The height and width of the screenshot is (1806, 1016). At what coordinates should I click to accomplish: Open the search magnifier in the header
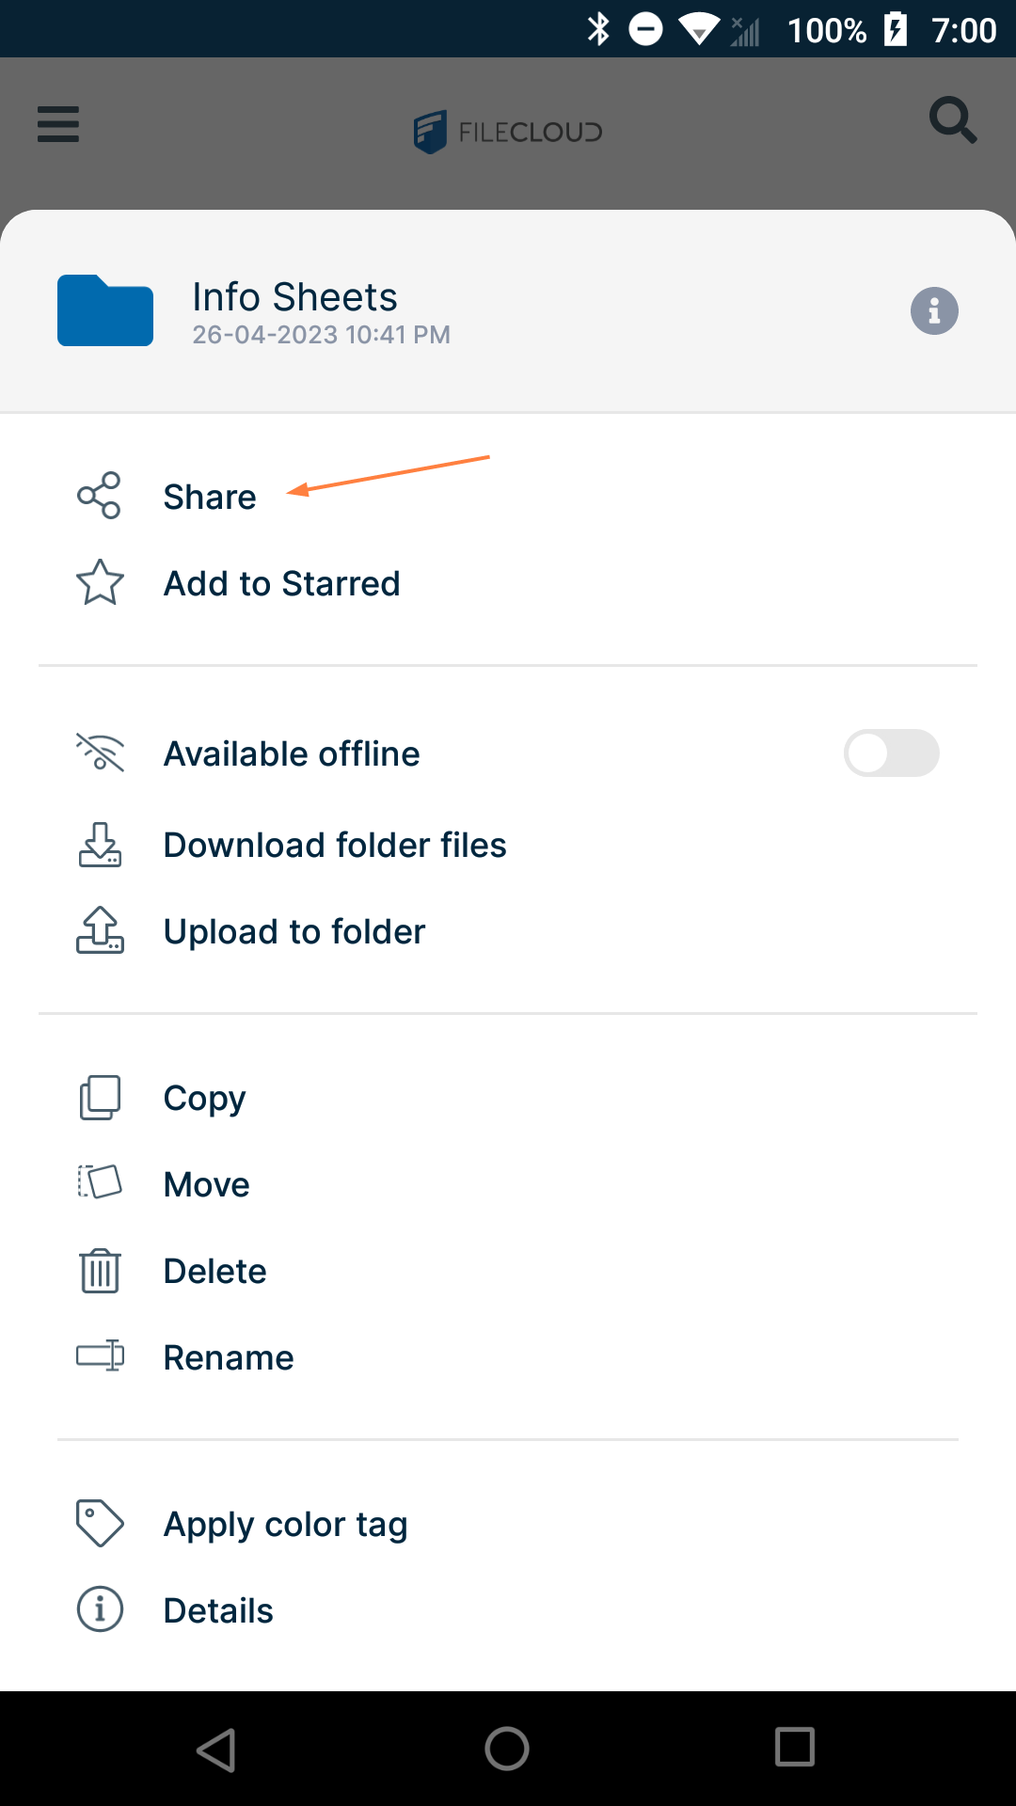coord(953,121)
